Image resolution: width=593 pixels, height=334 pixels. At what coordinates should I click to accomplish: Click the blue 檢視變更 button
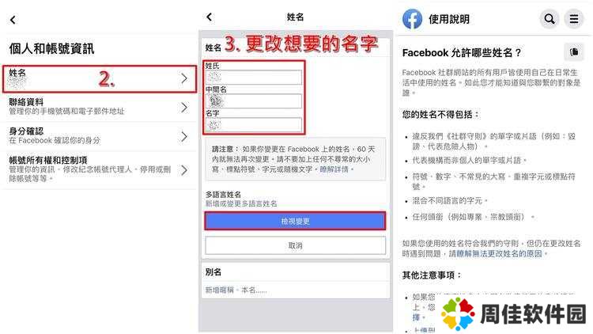[295, 221]
